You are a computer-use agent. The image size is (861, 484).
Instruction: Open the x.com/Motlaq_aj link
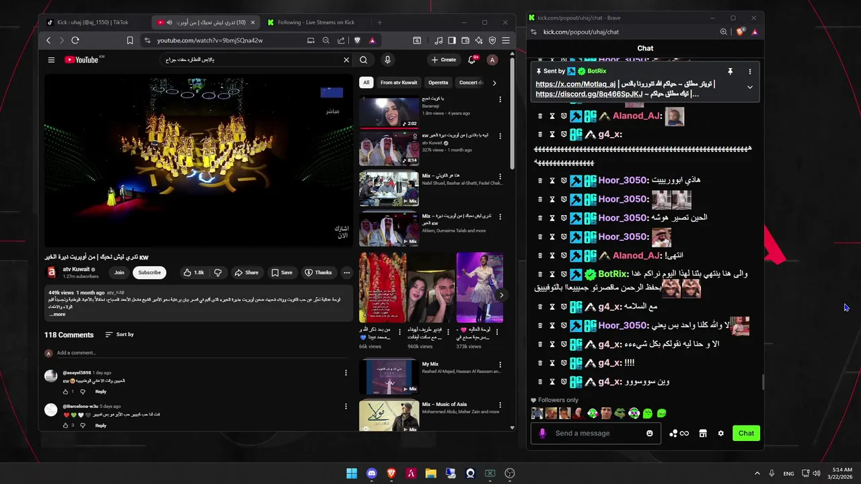[x=575, y=84]
